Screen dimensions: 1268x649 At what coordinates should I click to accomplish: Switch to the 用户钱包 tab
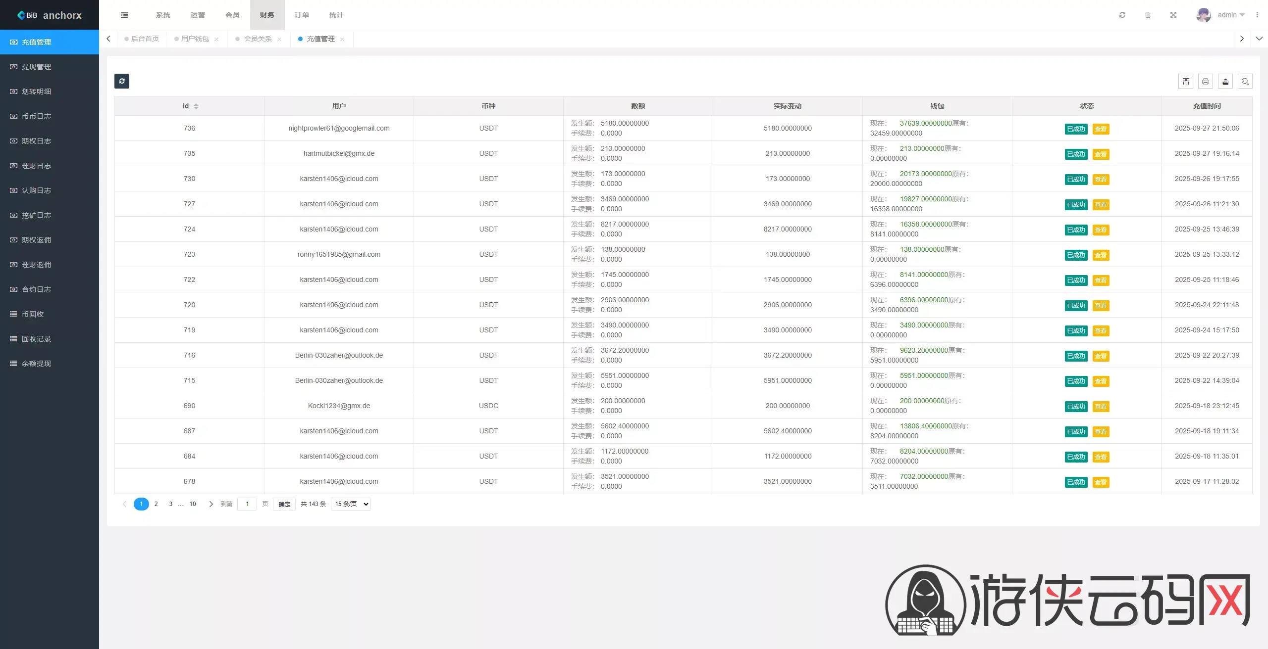[x=195, y=39]
